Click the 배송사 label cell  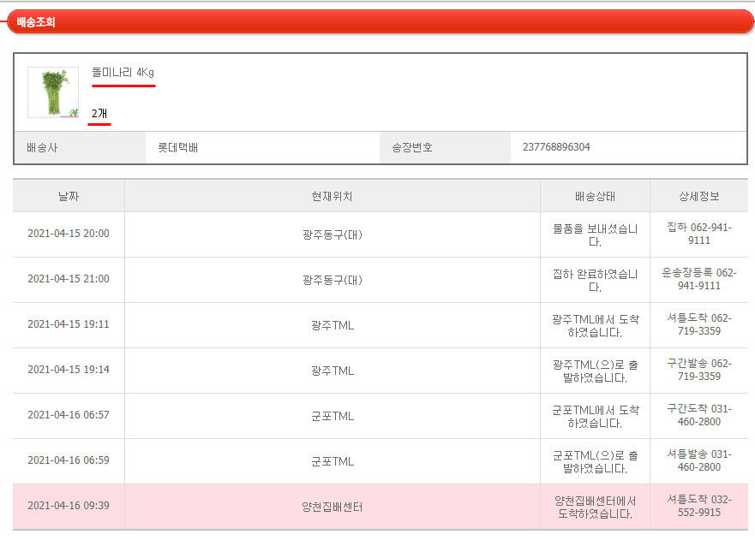[80, 147]
